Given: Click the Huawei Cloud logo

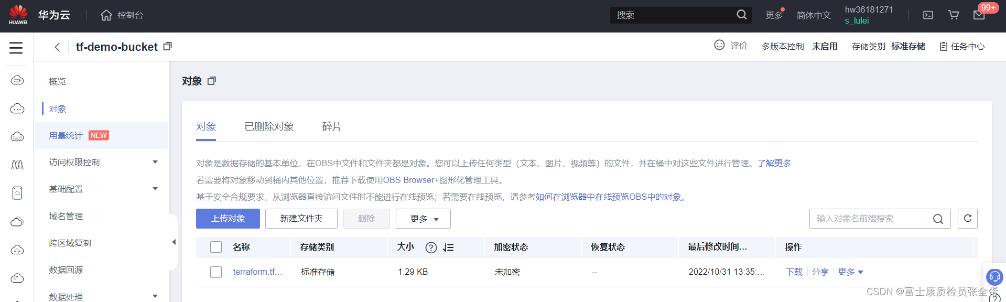Looking at the screenshot, I should (x=18, y=15).
